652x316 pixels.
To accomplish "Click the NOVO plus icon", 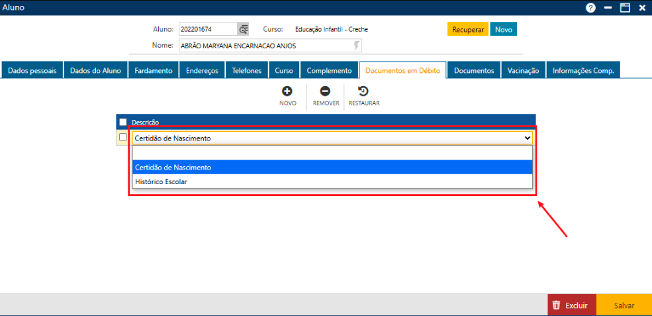I will pyautogui.click(x=287, y=91).
